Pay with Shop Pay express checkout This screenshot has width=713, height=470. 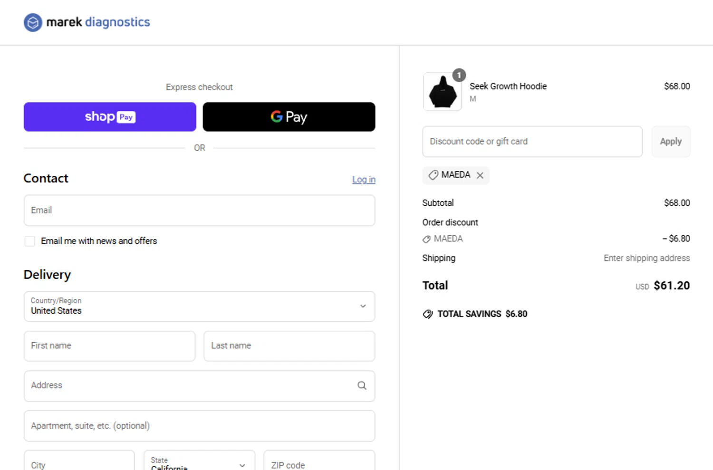(110, 117)
